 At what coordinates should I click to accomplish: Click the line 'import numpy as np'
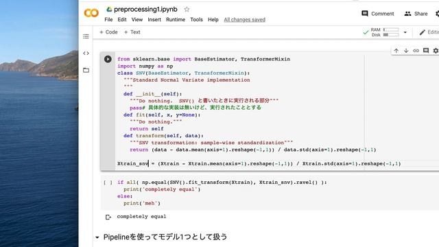(145, 66)
